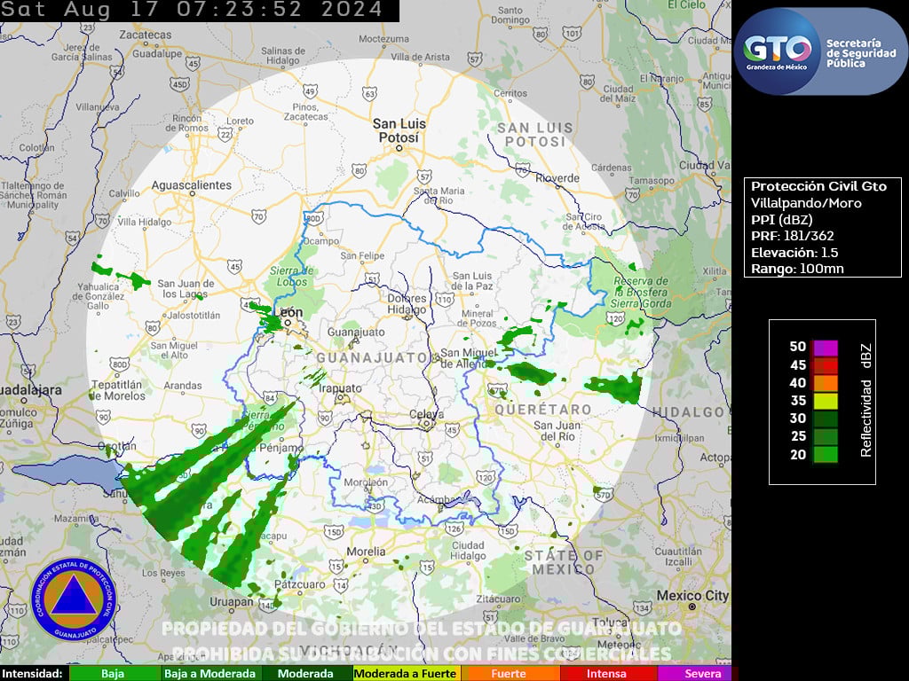Click the GTO Grandeza de México logo
The height and width of the screenshot is (681, 909).
click(778, 51)
